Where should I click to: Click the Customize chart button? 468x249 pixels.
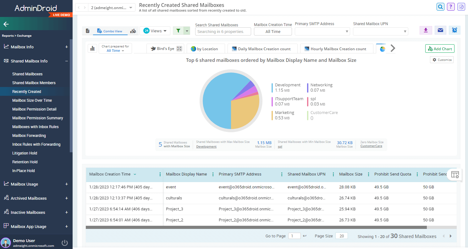pos(442,60)
